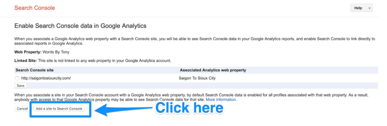Click the Linked Site label
This screenshot has height=126, width=387.
click(26, 61)
